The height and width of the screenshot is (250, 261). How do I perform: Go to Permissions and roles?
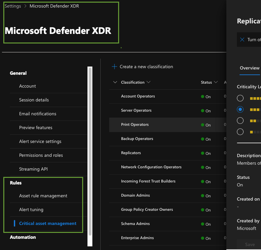tap(41, 155)
